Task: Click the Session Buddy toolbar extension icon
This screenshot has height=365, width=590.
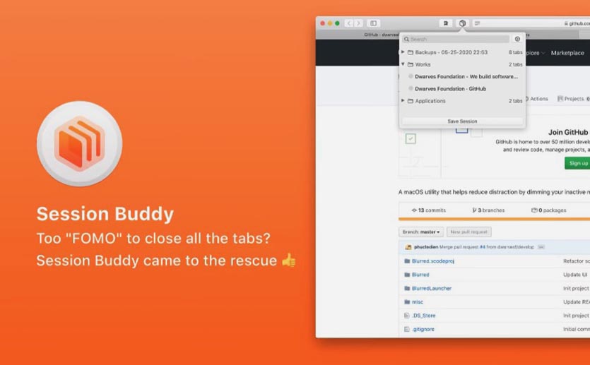Action: (x=462, y=23)
